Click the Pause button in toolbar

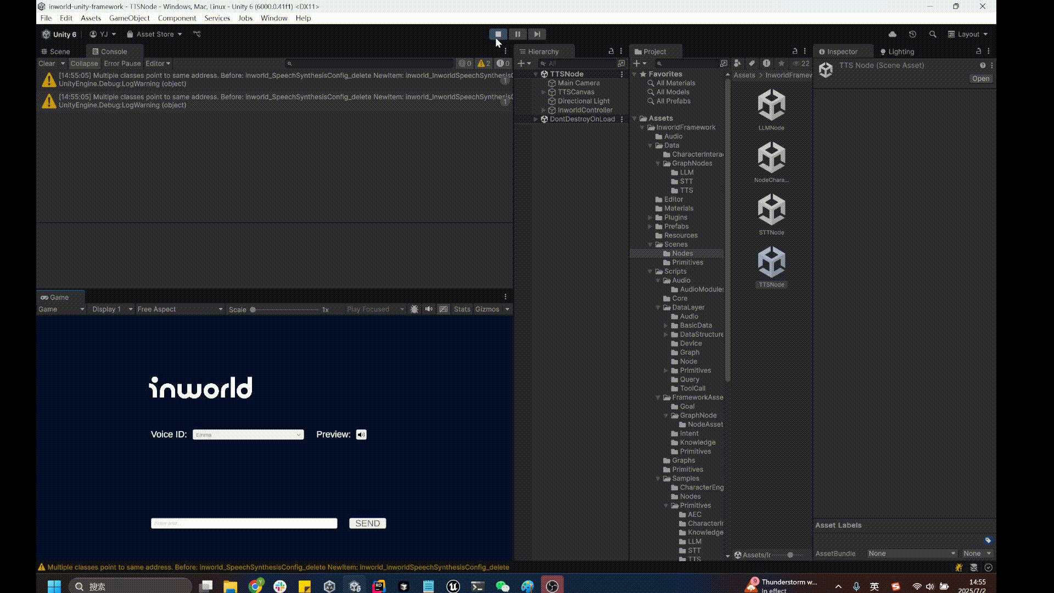[517, 34]
